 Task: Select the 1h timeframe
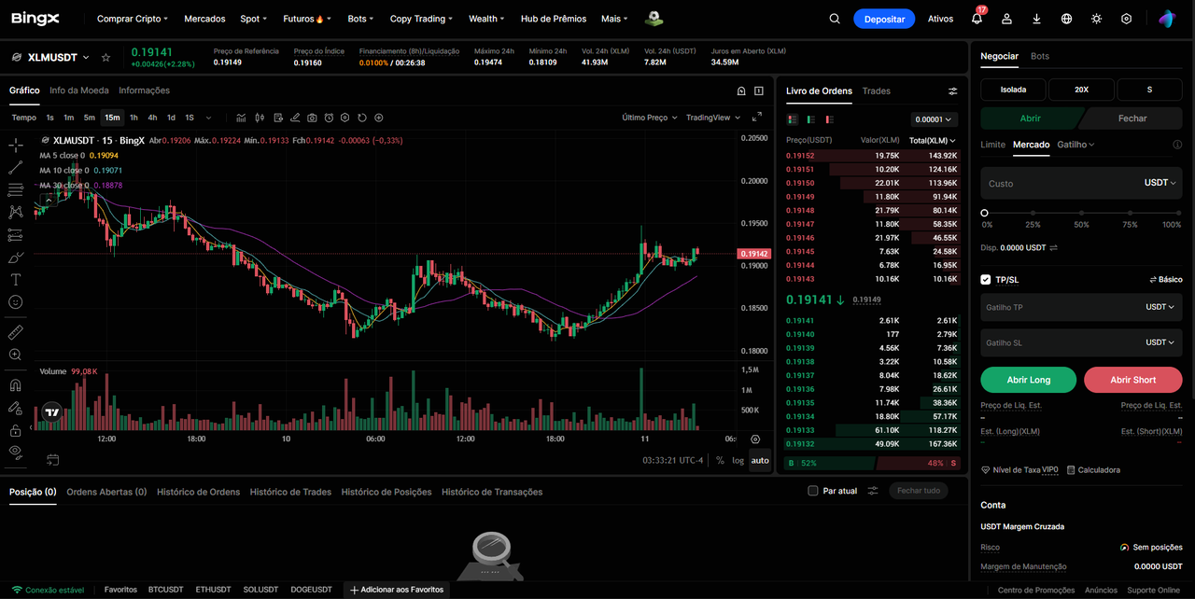click(x=134, y=118)
